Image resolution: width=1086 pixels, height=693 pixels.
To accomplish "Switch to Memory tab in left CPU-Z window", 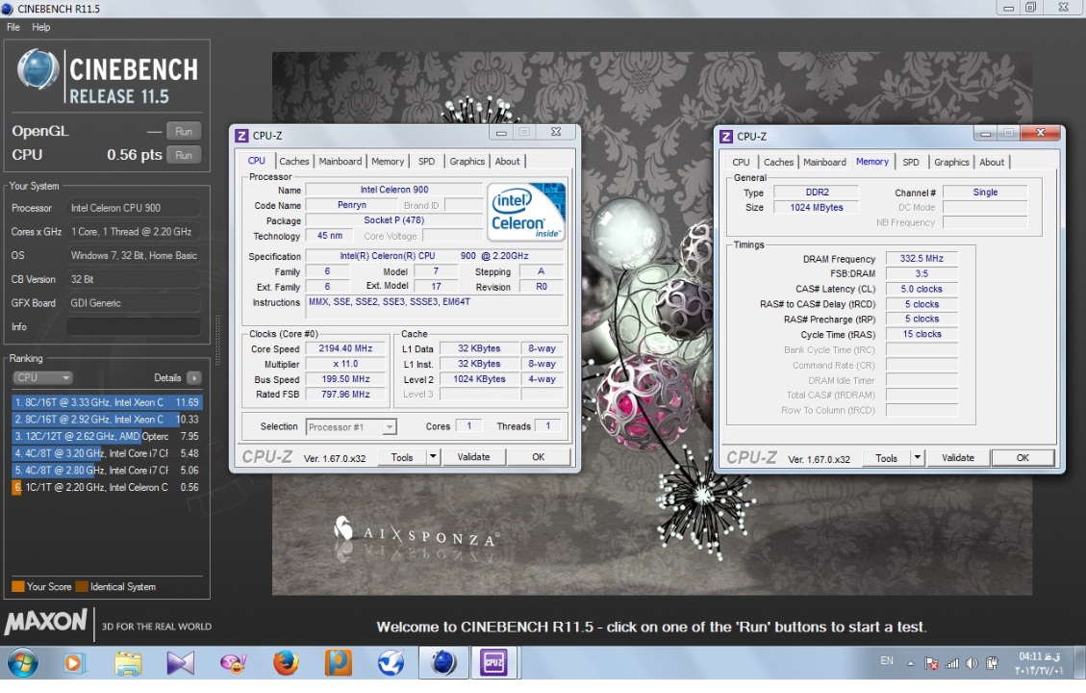I will click(387, 162).
